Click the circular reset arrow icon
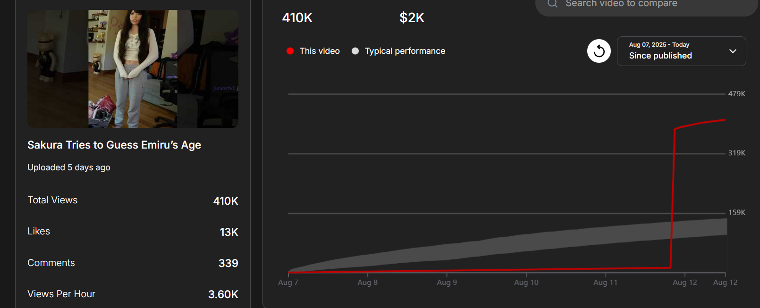Viewport: 760px width, 308px height. (599, 51)
